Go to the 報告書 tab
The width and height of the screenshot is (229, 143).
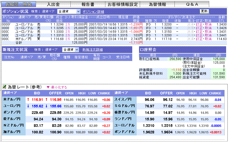(x=88, y=4)
